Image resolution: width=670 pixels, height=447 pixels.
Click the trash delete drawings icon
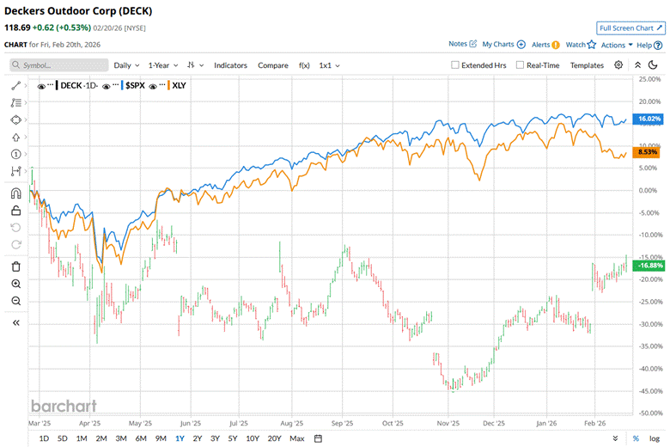(15, 266)
